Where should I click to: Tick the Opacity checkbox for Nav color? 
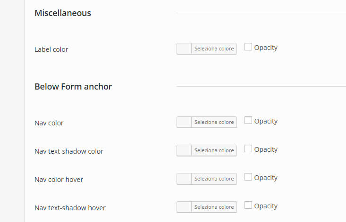[248, 120]
